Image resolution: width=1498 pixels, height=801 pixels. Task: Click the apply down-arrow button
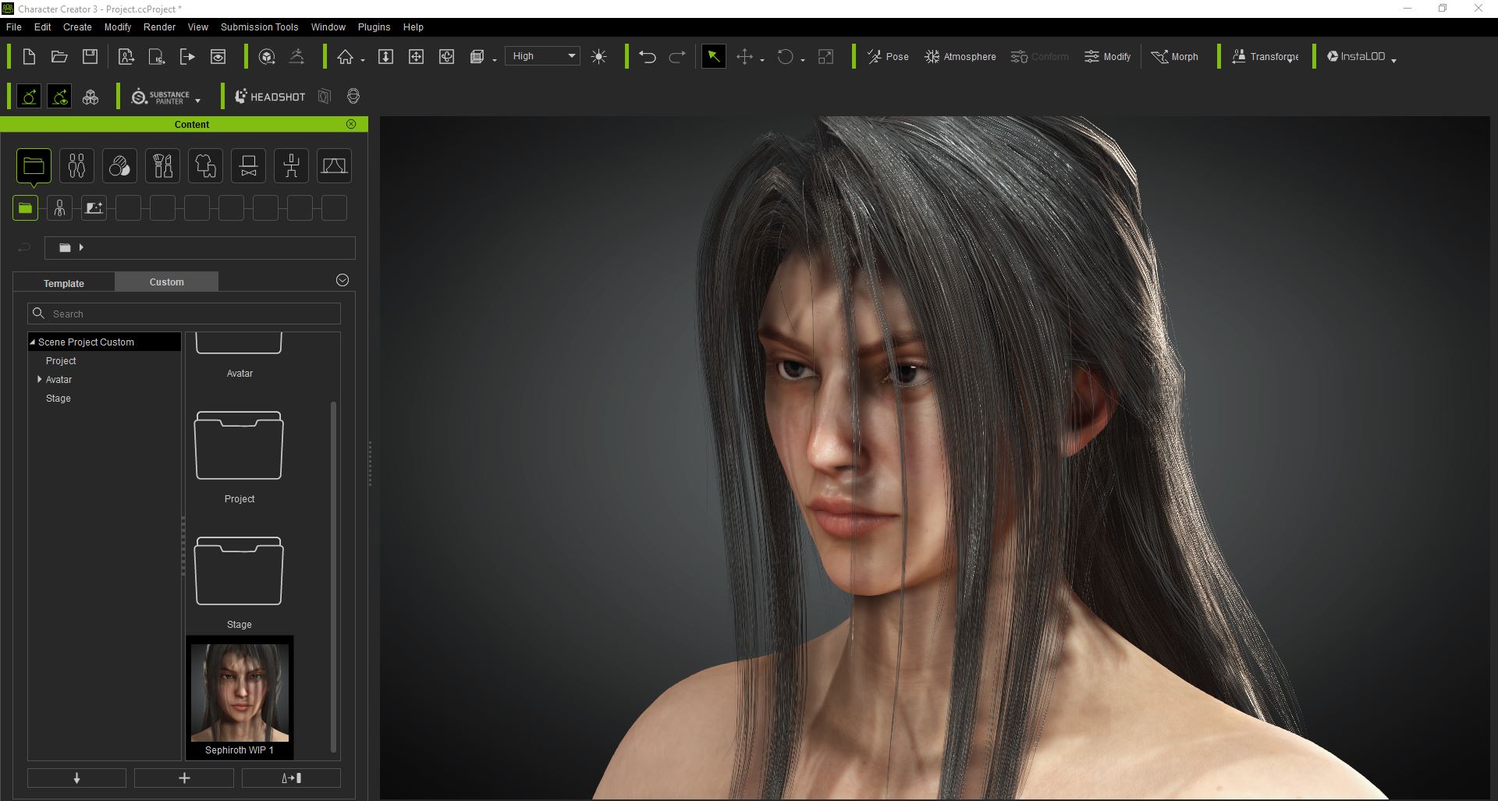coord(76,778)
